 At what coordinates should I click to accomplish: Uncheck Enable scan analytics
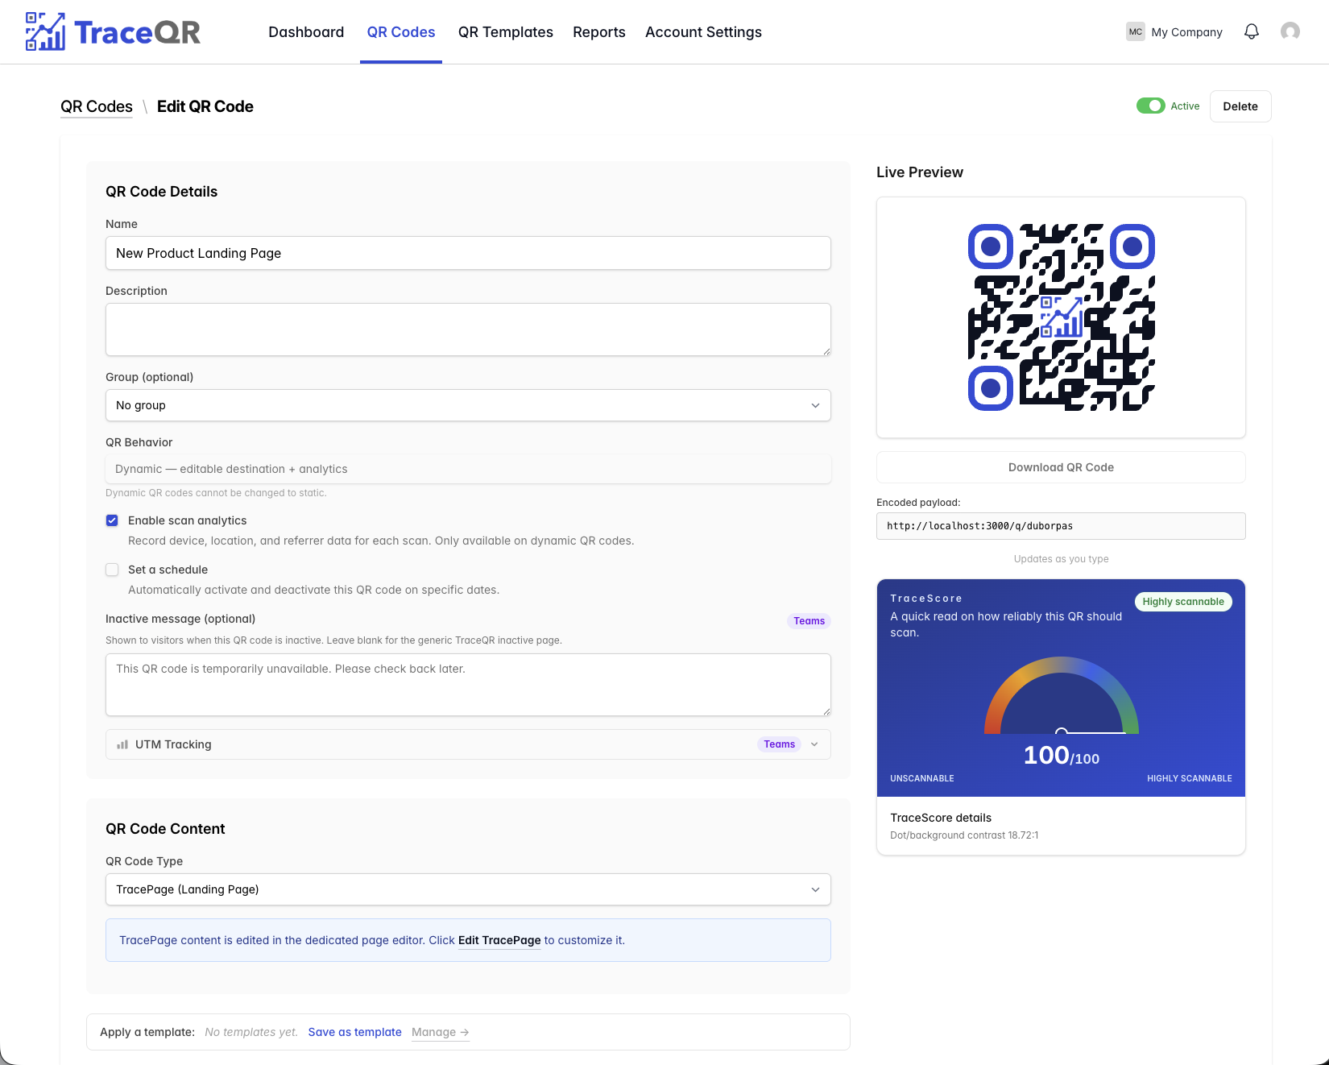coord(112,520)
